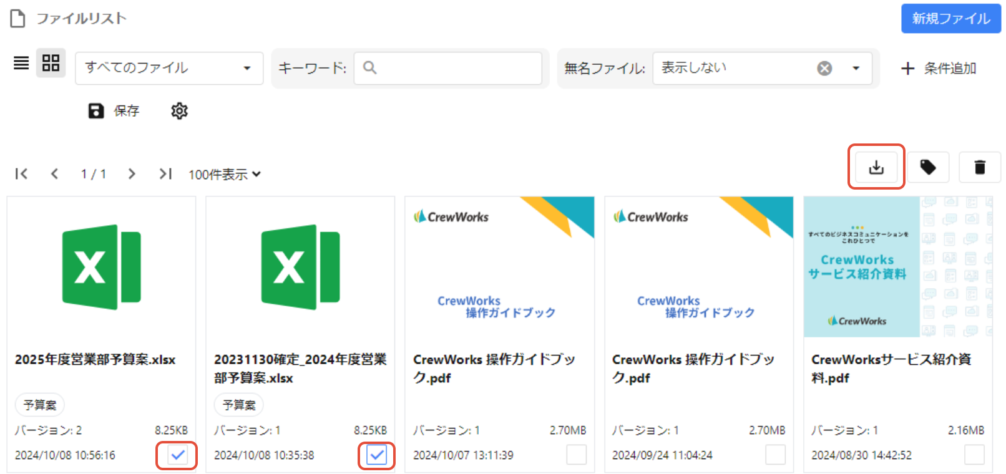1006x474 pixels.
Task: Open the 100件表示 page size dropdown
Action: click(225, 175)
